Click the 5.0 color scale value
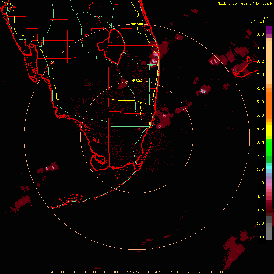274x274 pixels. [260, 115]
